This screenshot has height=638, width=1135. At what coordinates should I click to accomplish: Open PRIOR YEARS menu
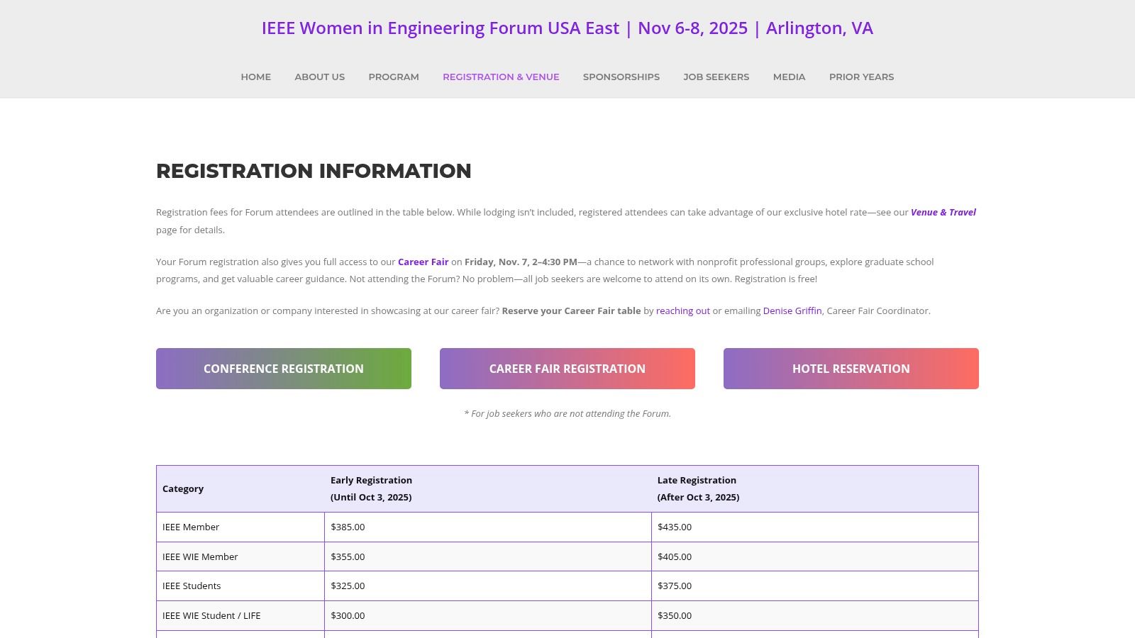click(x=861, y=77)
